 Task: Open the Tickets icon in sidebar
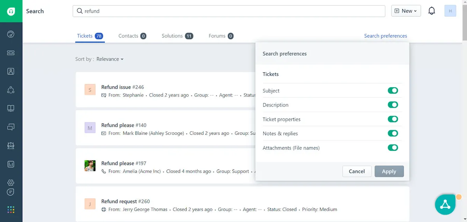[11, 53]
